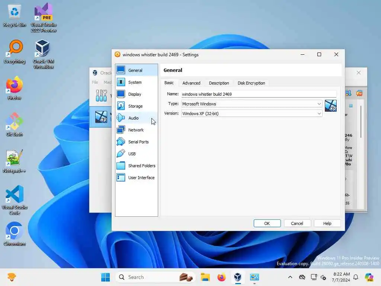Select the Display settings category

point(136,94)
